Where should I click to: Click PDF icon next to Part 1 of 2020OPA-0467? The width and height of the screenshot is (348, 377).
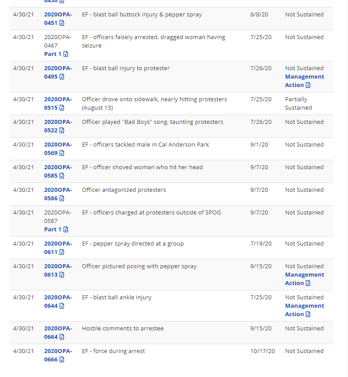(x=66, y=54)
